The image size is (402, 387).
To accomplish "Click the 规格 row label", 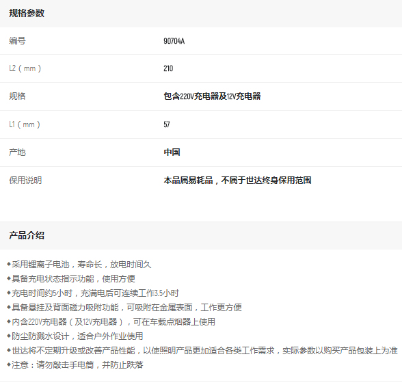I will [17, 96].
